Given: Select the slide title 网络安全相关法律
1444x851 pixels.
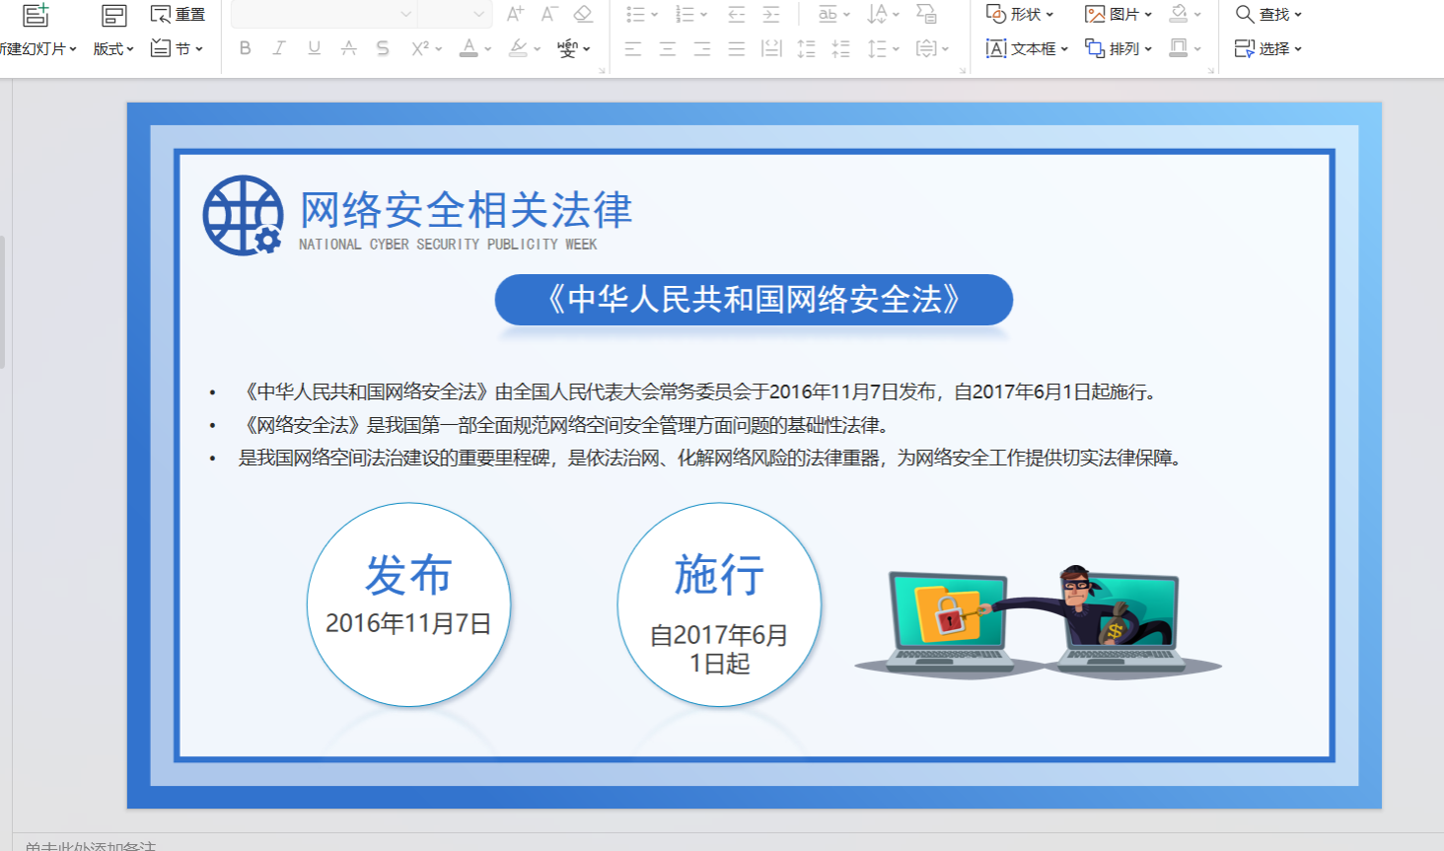Looking at the screenshot, I should (466, 210).
